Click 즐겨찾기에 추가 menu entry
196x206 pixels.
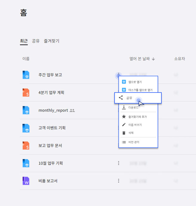click(138, 117)
